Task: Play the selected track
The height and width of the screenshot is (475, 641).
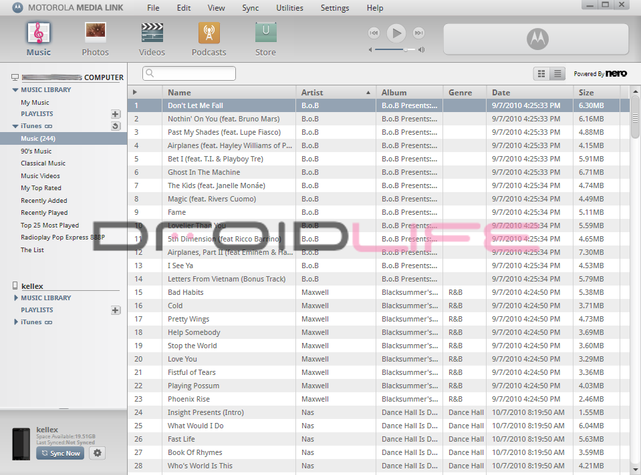Action: coord(396,33)
